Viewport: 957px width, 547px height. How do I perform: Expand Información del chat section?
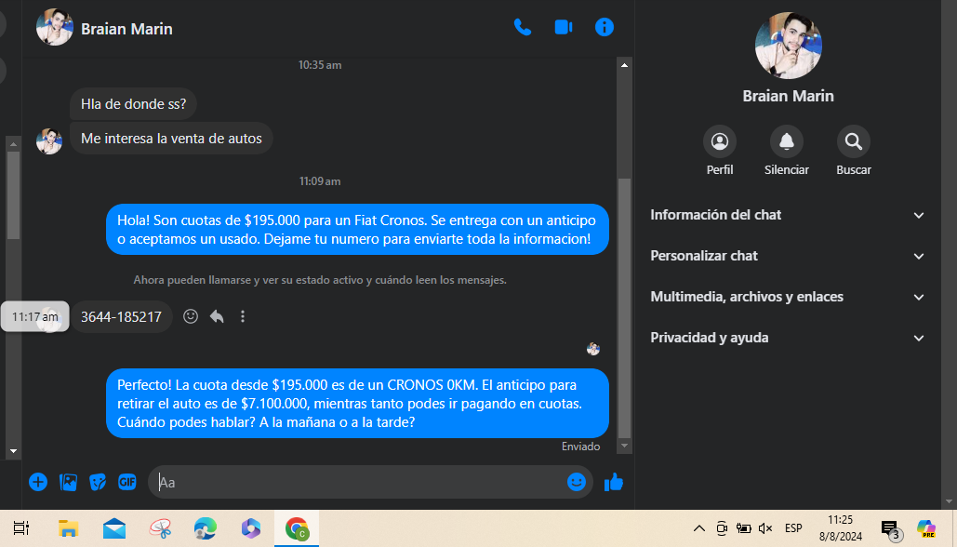click(788, 215)
